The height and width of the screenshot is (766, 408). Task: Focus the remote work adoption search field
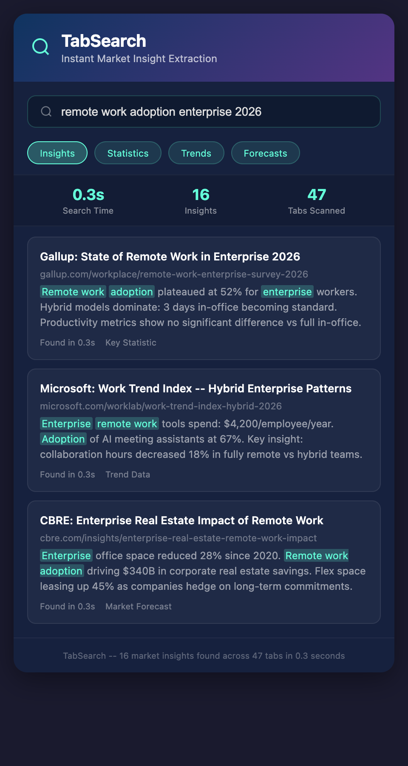(x=212, y=111)
